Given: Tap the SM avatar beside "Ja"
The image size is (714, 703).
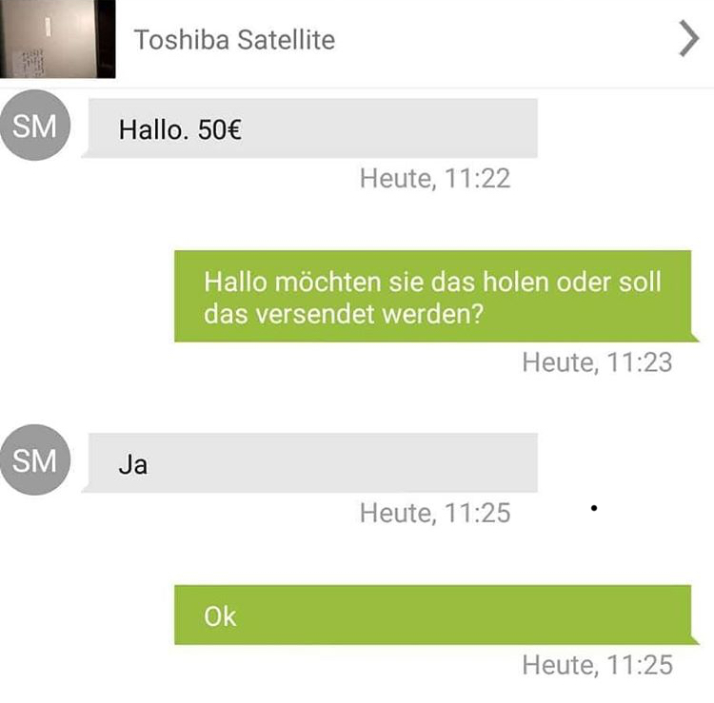Looking at the screenshot, I should coord(35,461).
